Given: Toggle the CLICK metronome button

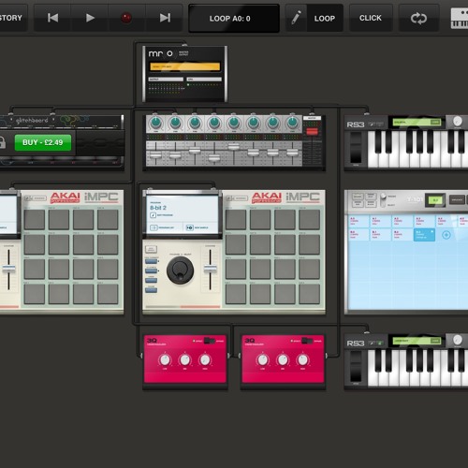Looking at the screenshot, I should [x=371, y=18].
